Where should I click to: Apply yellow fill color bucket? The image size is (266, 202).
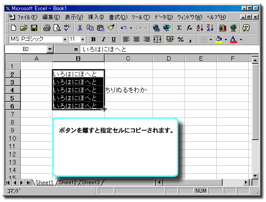[219, 39]
